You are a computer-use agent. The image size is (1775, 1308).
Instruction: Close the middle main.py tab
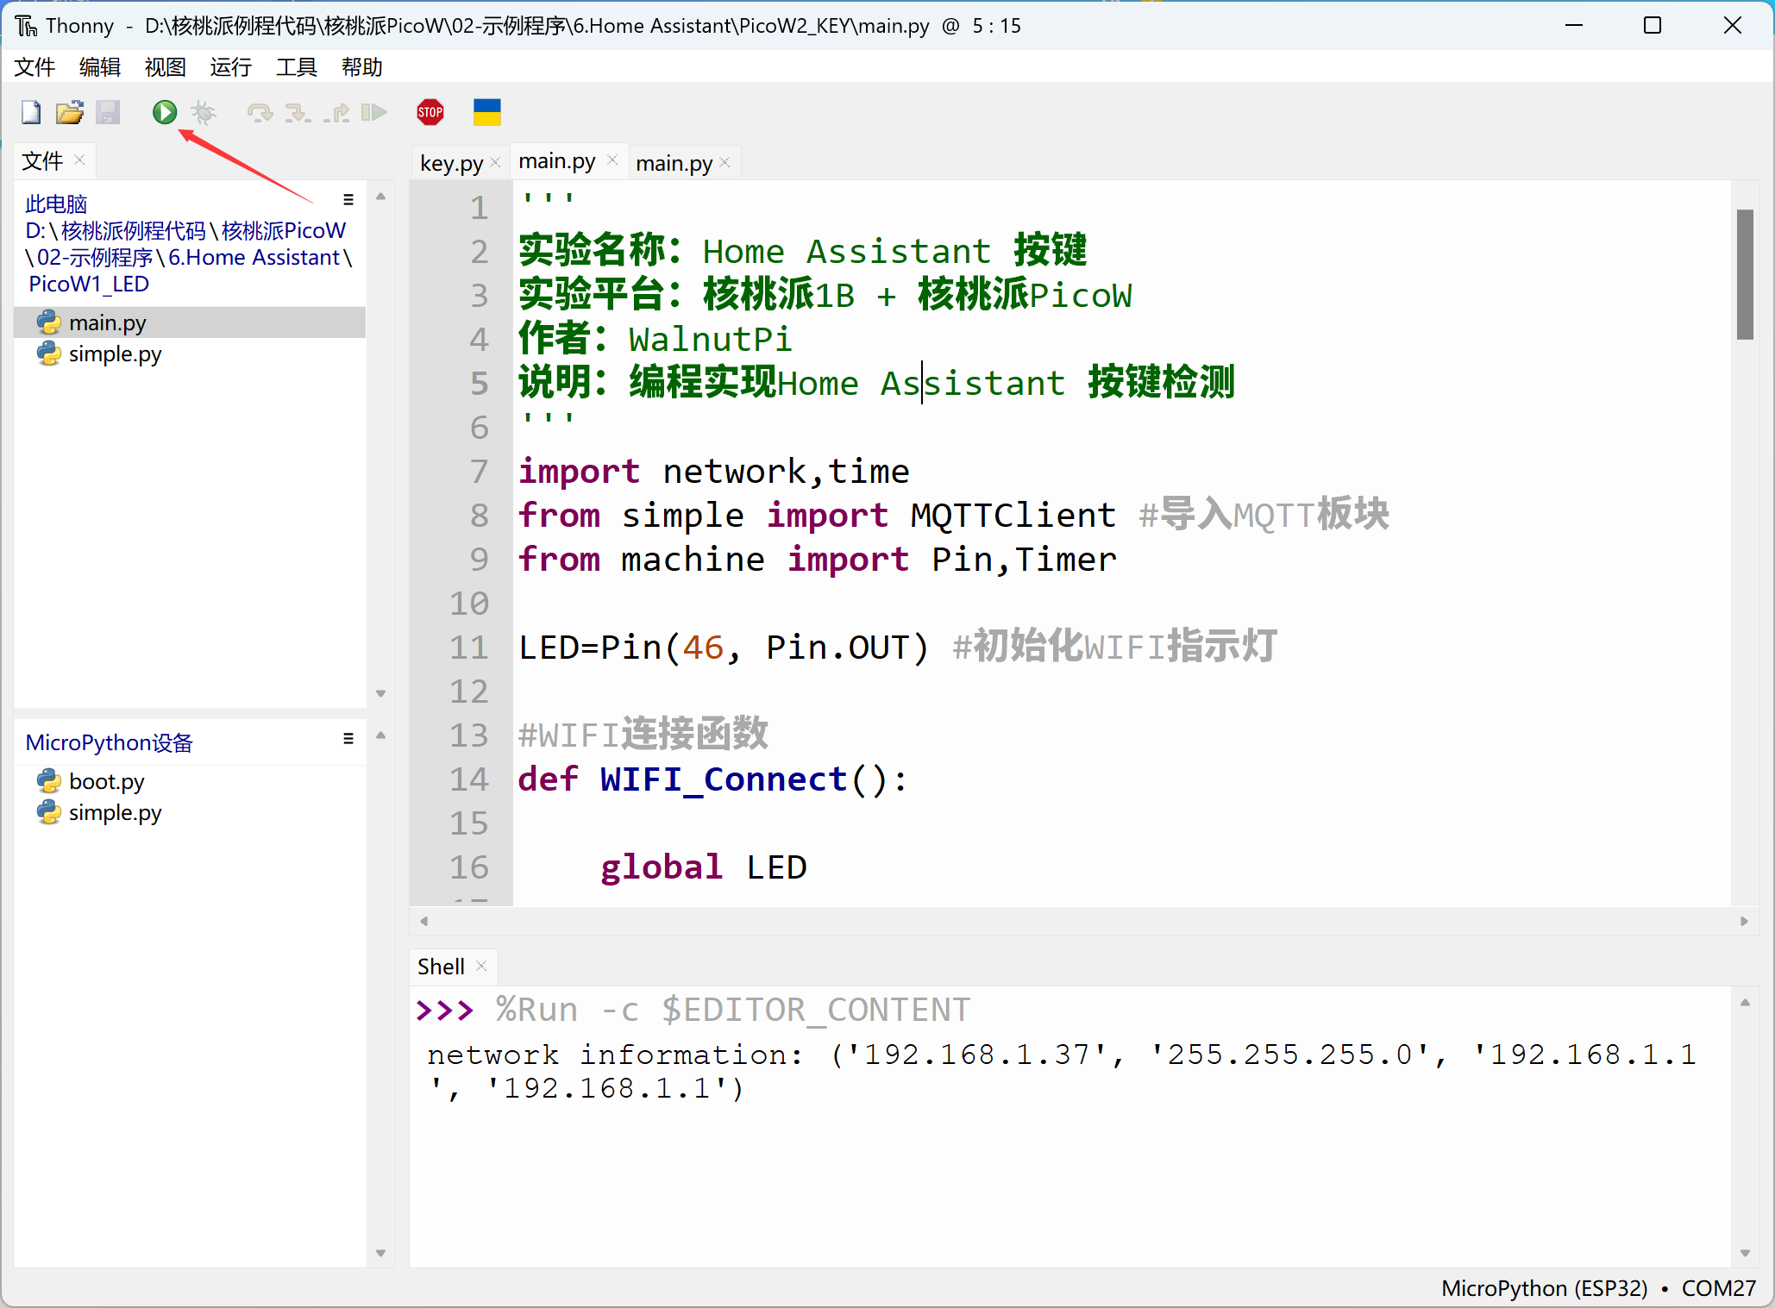(x=612, y=160)
